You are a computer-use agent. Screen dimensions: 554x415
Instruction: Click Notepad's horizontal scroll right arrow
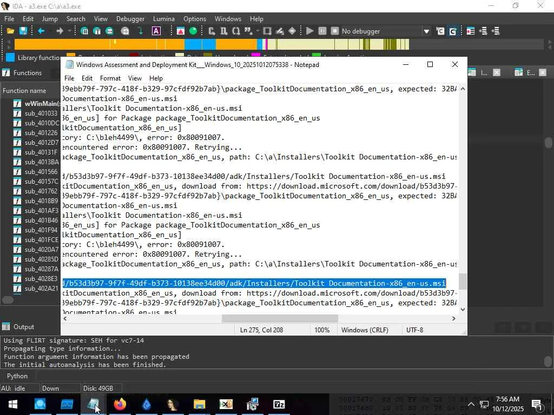(x=454, y=318)
